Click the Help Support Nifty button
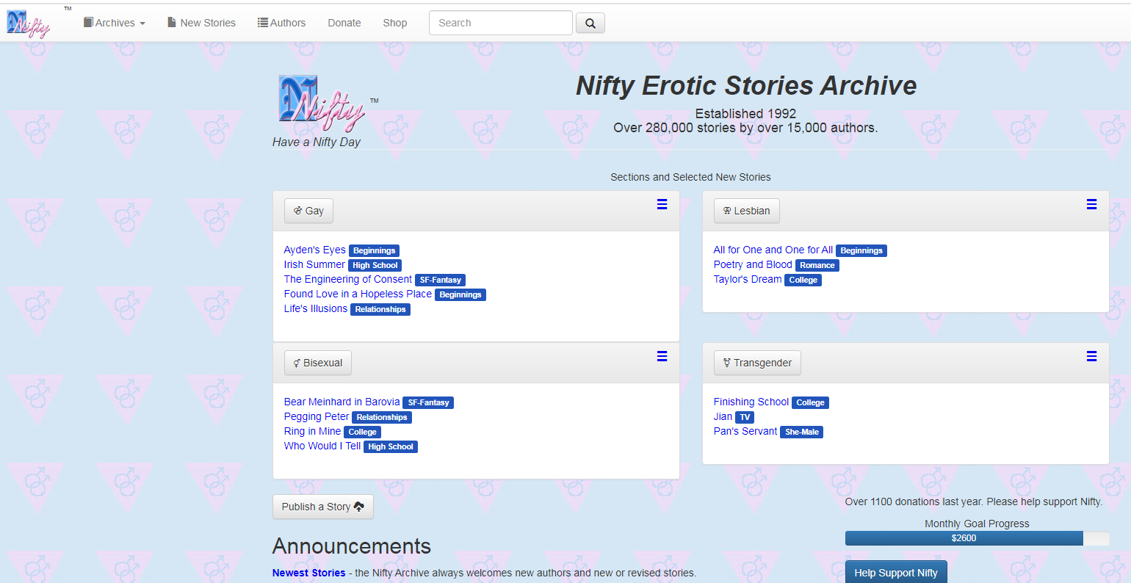Viewport: 1131px width, 583px height. [x=896, y=573]
